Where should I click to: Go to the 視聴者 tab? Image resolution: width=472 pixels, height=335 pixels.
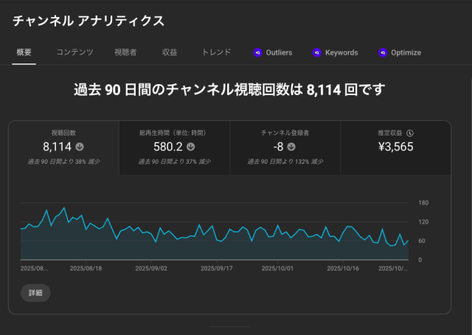(125, 52)
